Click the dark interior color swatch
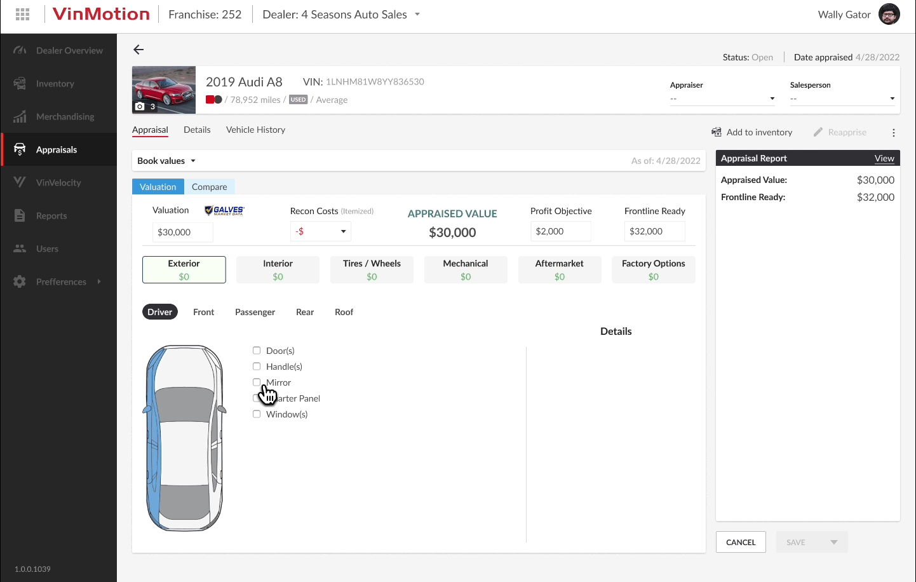 coord(218,100)
